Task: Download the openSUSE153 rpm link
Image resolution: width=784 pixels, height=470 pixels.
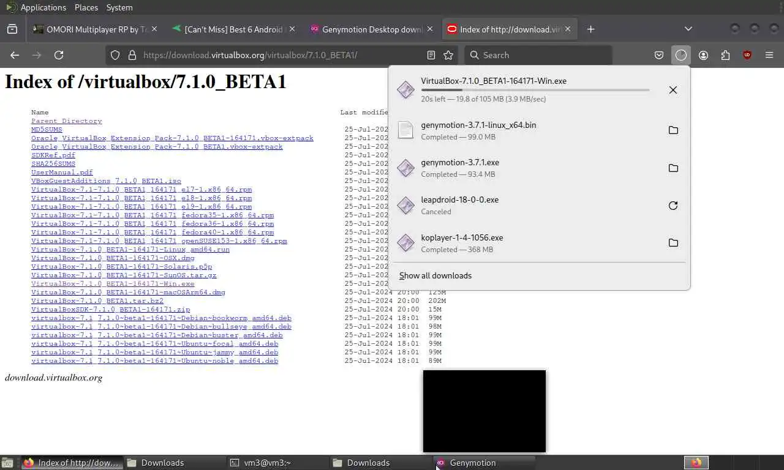Action: 159,241
